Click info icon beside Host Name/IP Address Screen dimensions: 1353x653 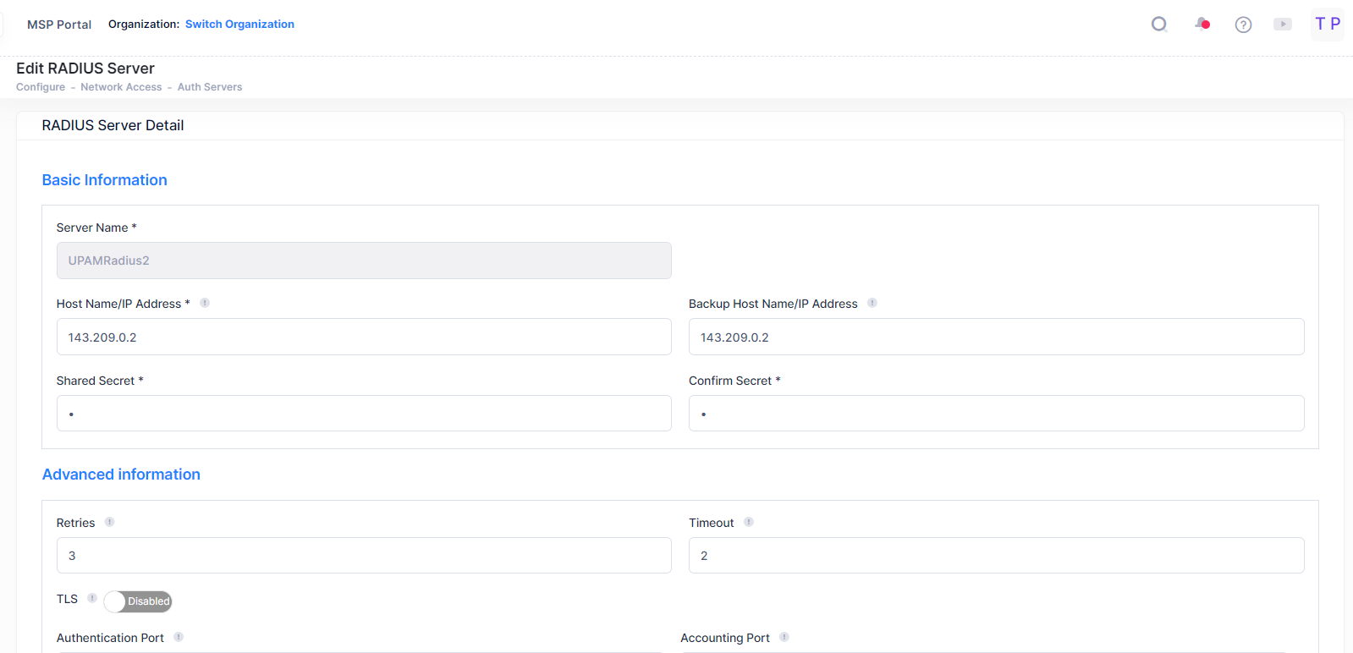(205, 303)
